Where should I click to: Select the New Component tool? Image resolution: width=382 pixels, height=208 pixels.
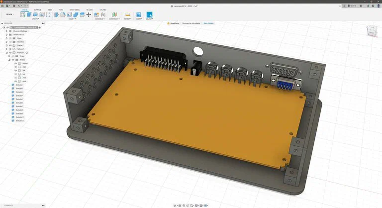pos(96,14)
